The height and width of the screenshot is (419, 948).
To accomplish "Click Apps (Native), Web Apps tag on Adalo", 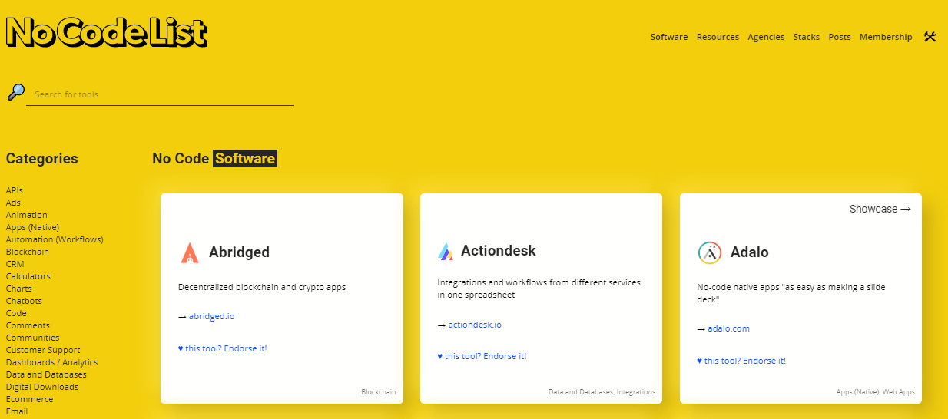I will [x=876, y=392].
